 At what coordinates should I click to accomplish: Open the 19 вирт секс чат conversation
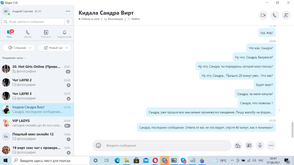[x=37, y=150]
